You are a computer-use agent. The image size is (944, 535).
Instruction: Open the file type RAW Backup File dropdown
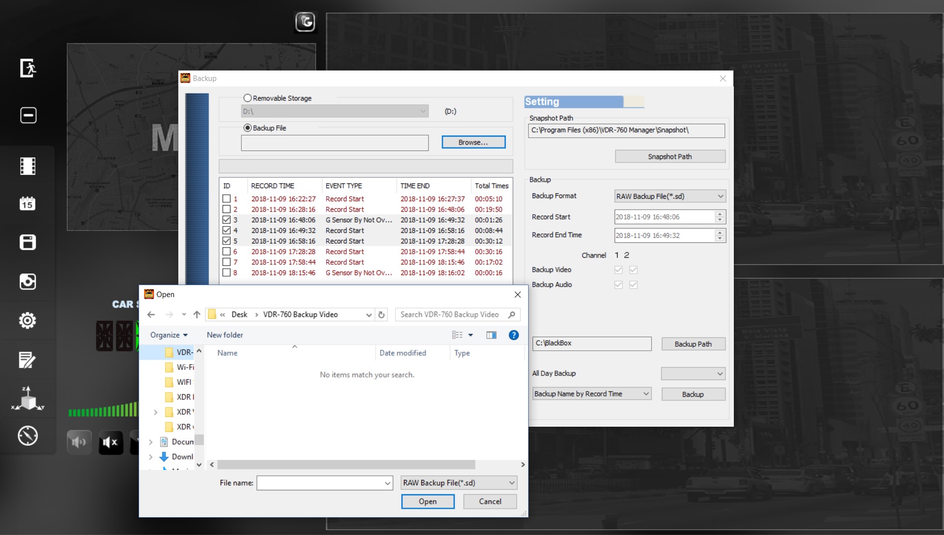pyautogui.click(x=459, y=483)
